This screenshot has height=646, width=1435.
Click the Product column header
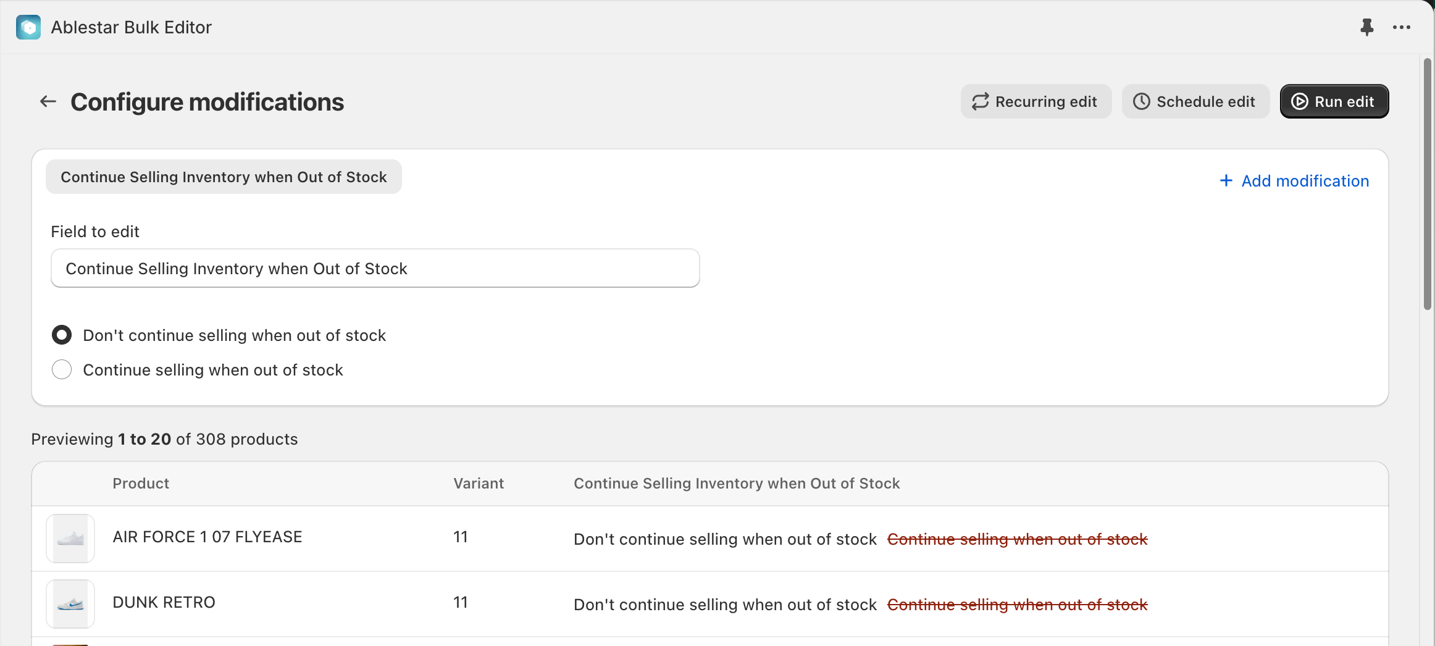click(x=141, y=484)
